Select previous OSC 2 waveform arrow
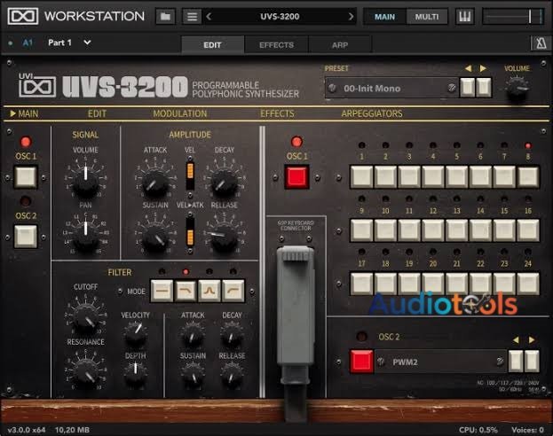Viewport: 553px width, 436px height. point(516,340)
